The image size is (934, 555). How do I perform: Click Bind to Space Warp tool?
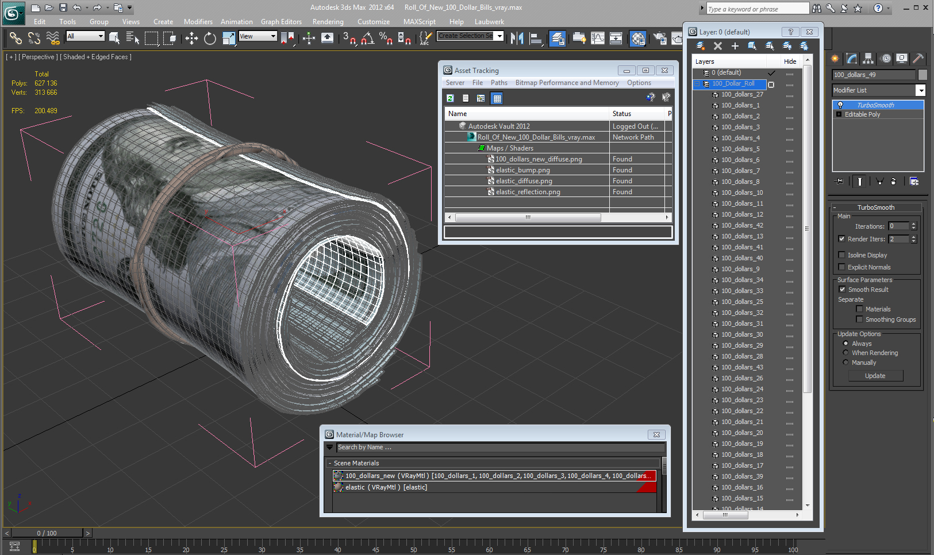53,38
